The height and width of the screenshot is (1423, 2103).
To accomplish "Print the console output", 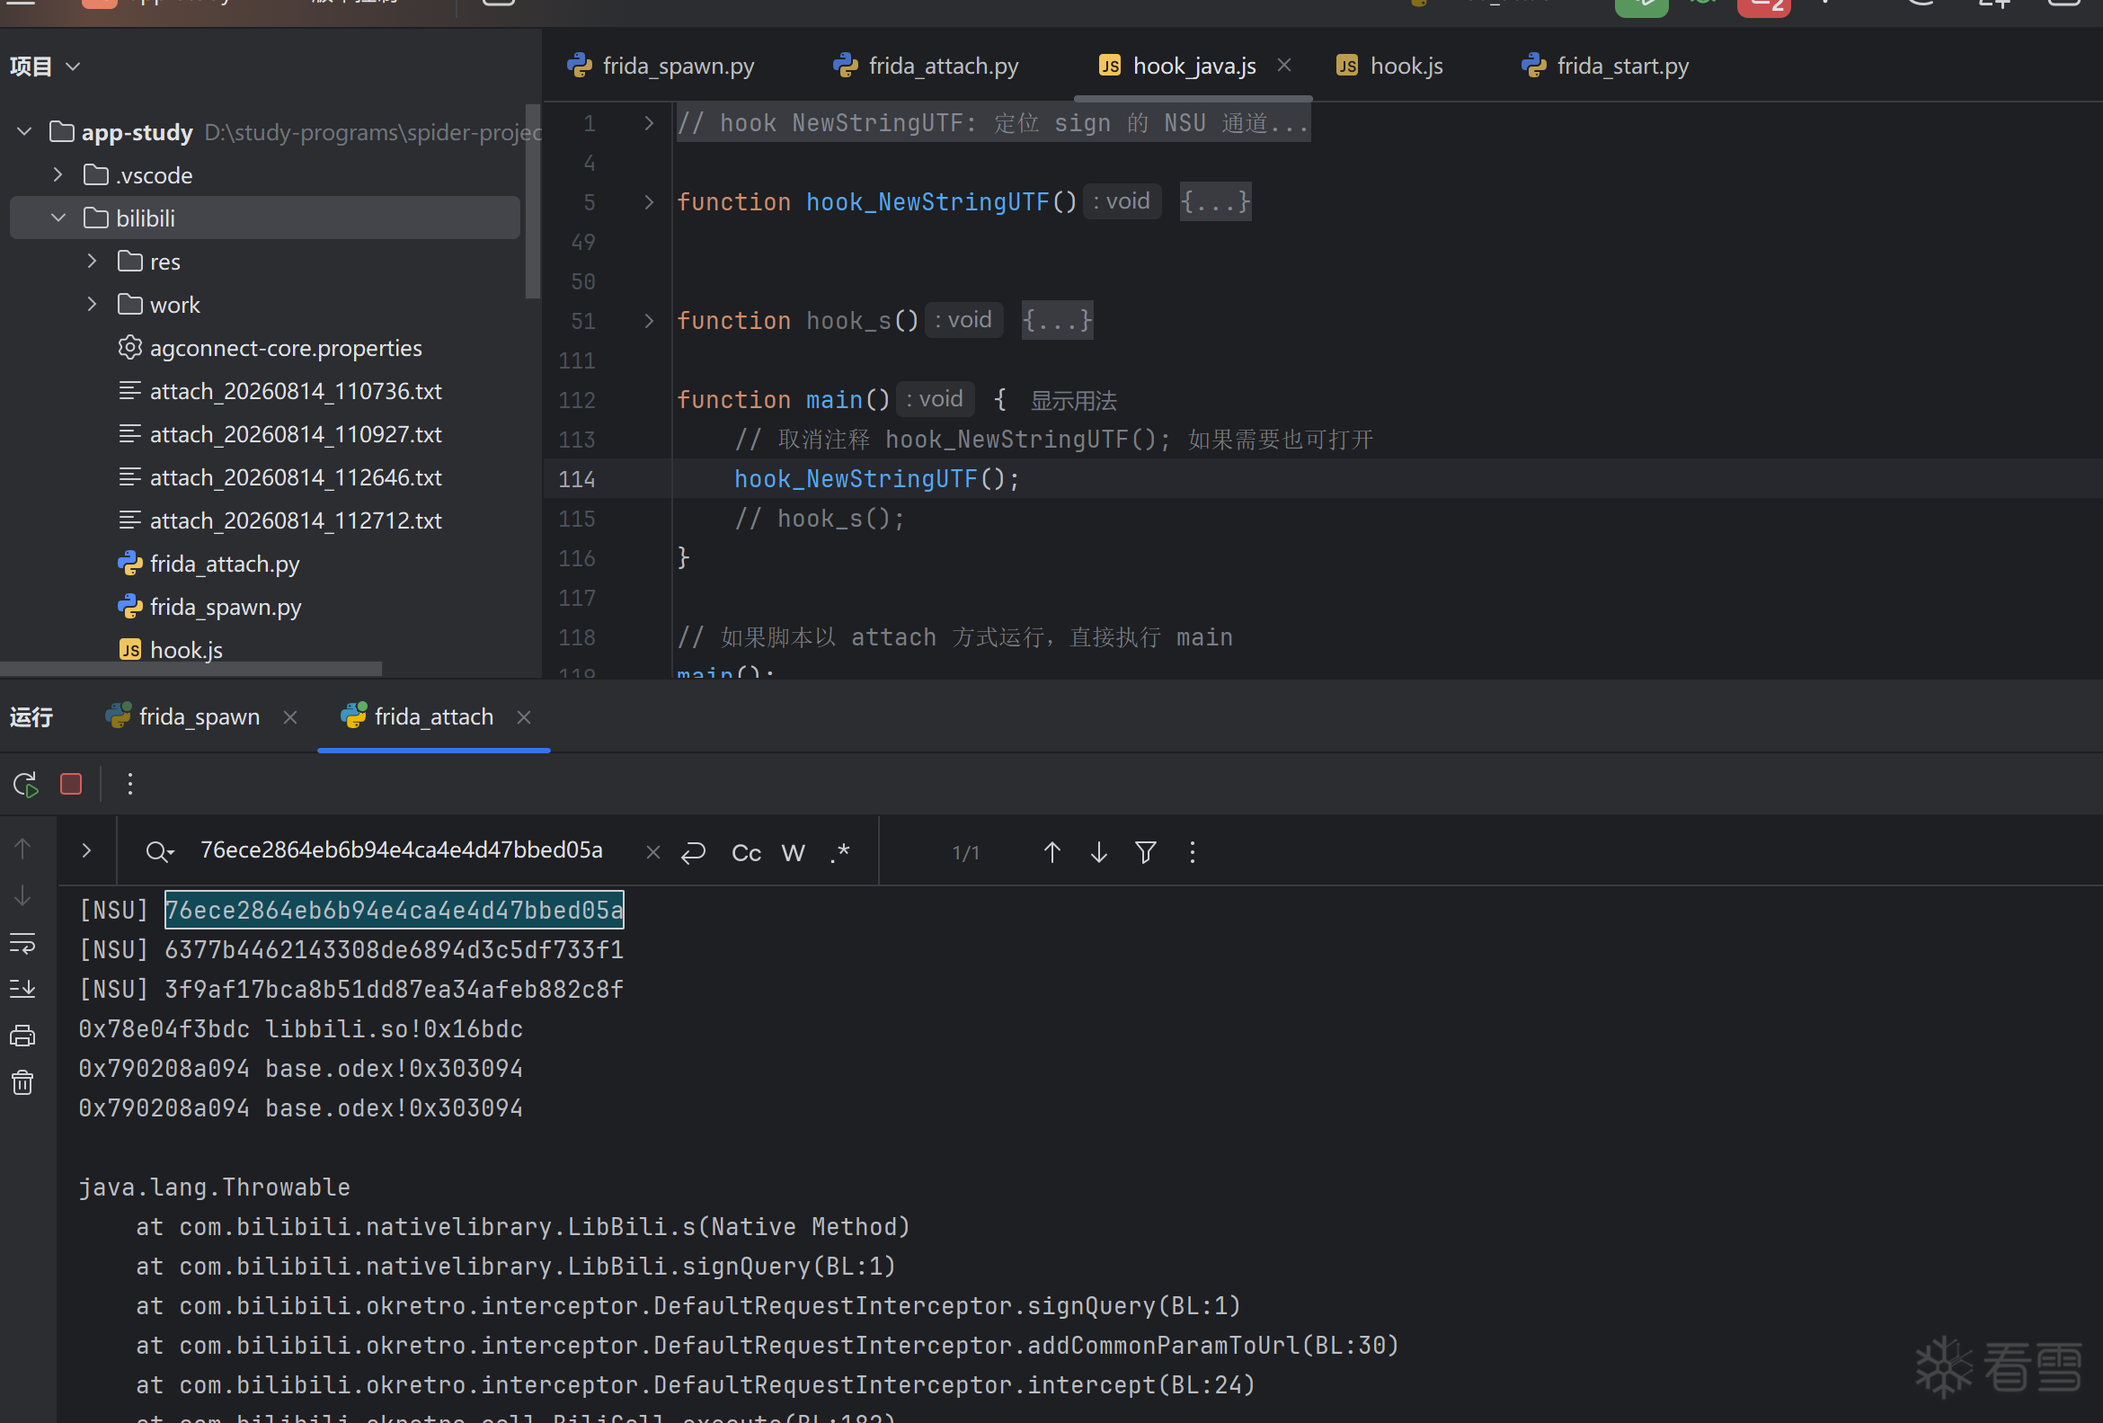I will coord(22,1036).
